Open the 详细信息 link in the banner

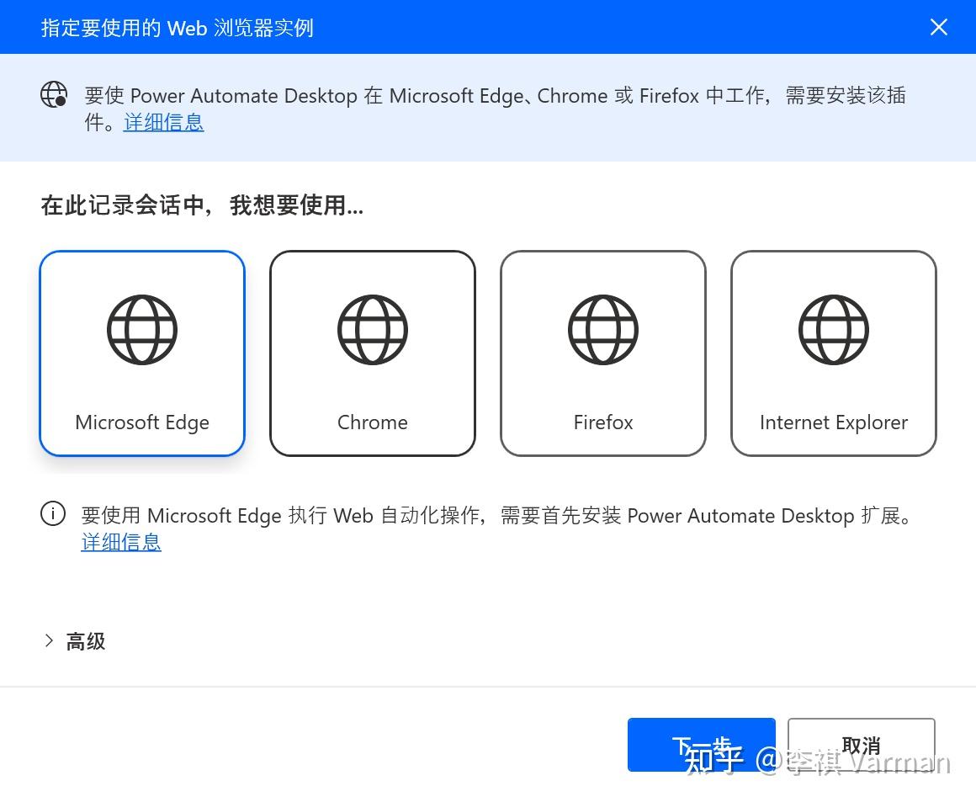pos(163,123)
